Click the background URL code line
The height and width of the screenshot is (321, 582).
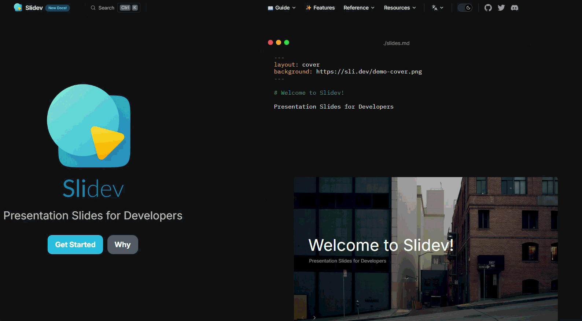tap(348, 72)
